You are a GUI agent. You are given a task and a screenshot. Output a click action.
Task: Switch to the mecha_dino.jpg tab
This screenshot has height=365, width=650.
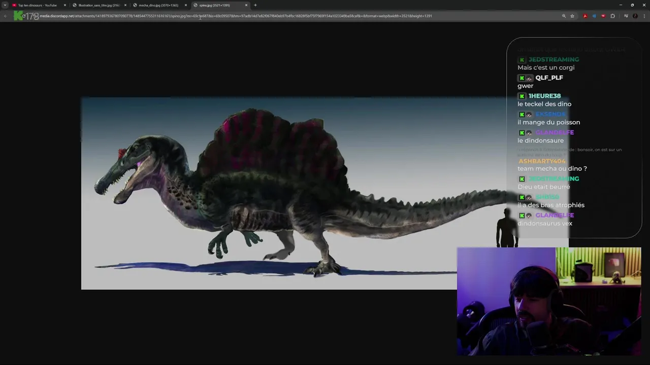click(158, 5)
